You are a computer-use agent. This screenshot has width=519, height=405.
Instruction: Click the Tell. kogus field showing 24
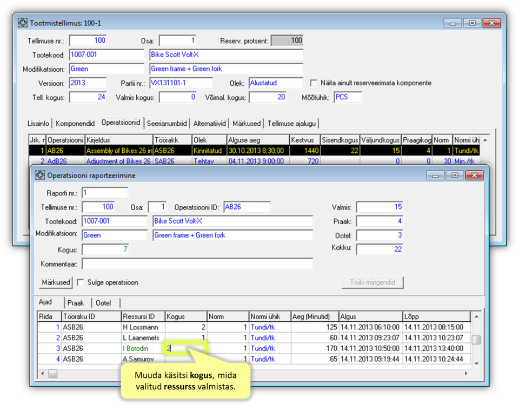88,97
